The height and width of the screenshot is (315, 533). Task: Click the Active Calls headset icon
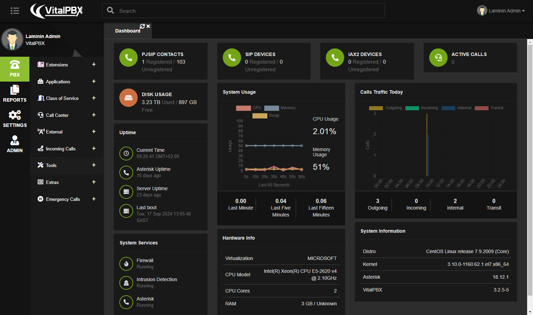[438, 57]
